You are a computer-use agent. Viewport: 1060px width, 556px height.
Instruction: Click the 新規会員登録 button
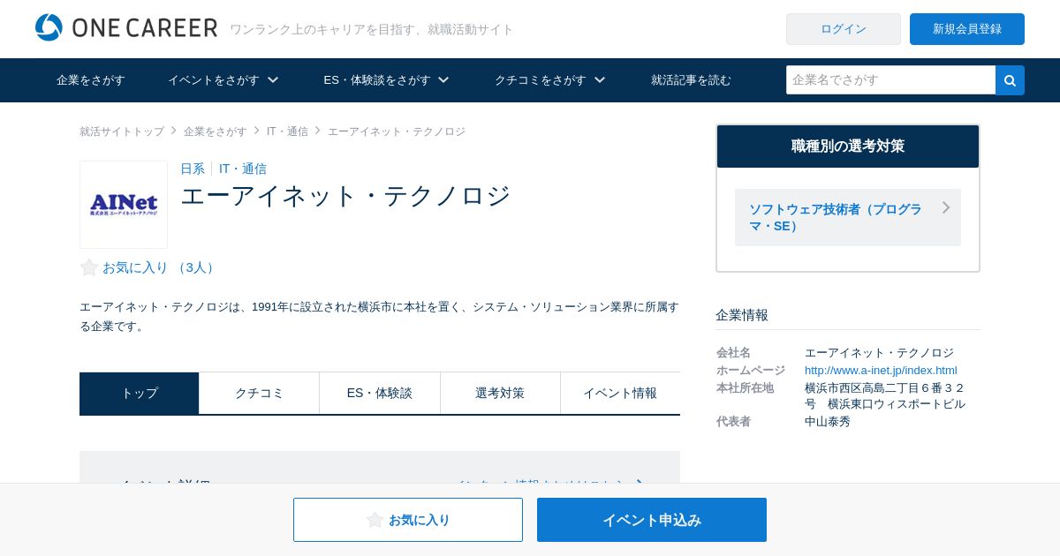click(x=967, y=29)
